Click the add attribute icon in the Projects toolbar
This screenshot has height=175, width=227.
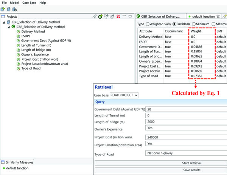pyautogui.click(x=106, y=16)
